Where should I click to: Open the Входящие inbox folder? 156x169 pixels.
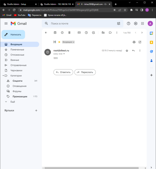[x=20, y=44]
